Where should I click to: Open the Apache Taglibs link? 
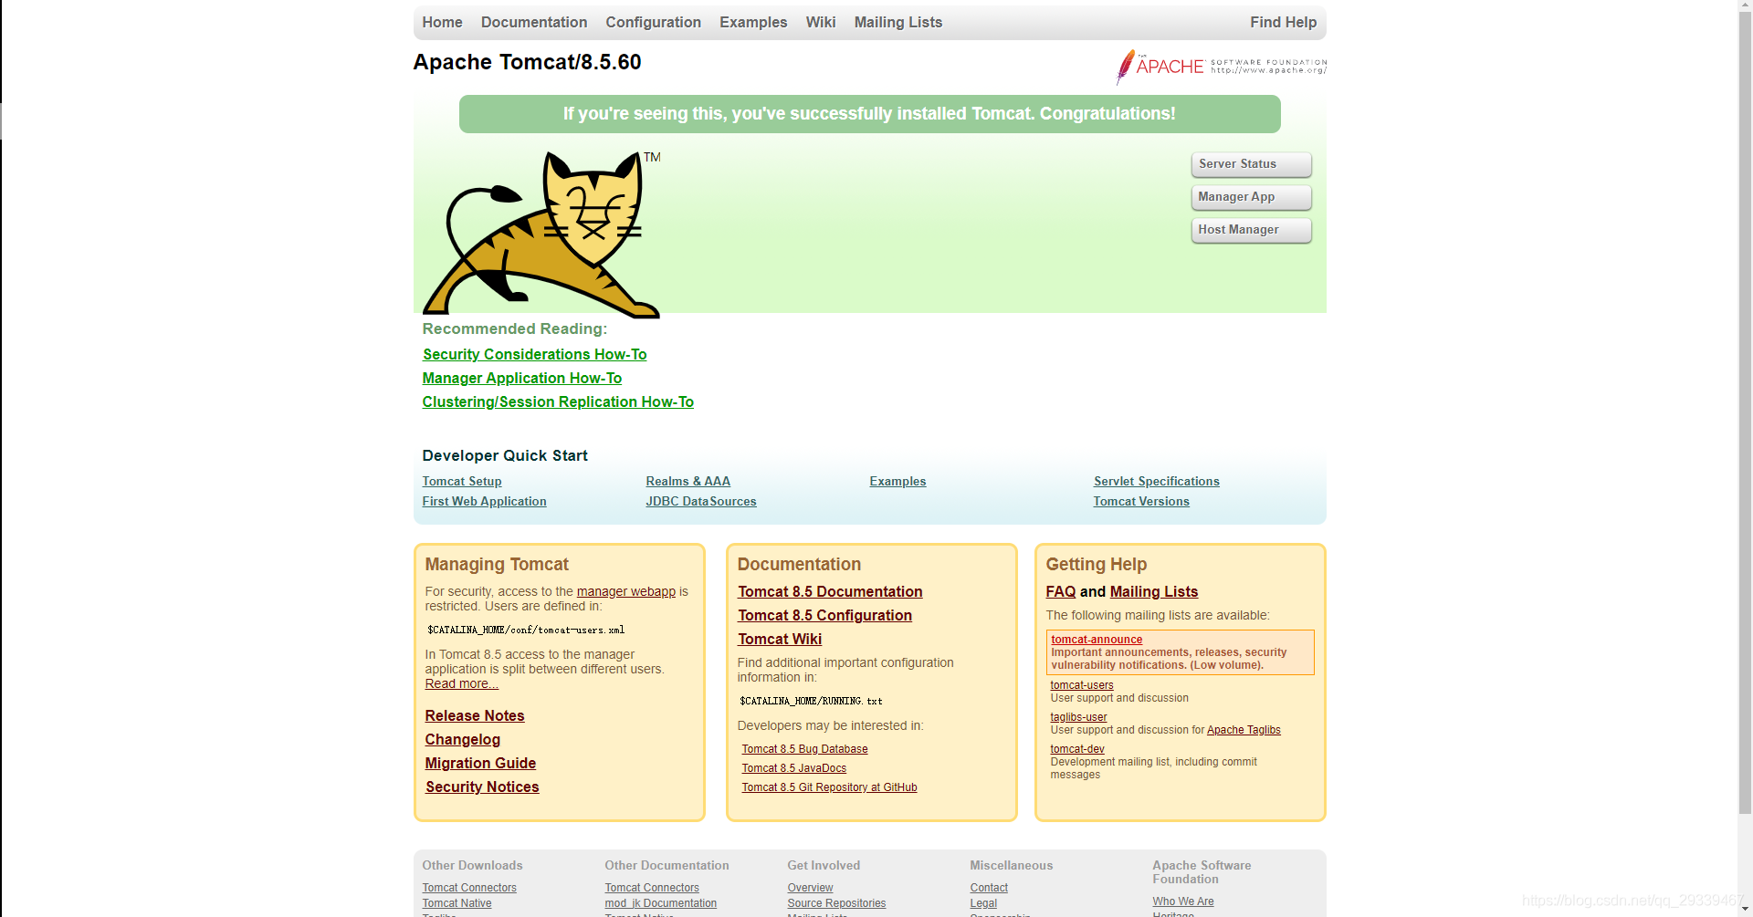[1244, 730]
